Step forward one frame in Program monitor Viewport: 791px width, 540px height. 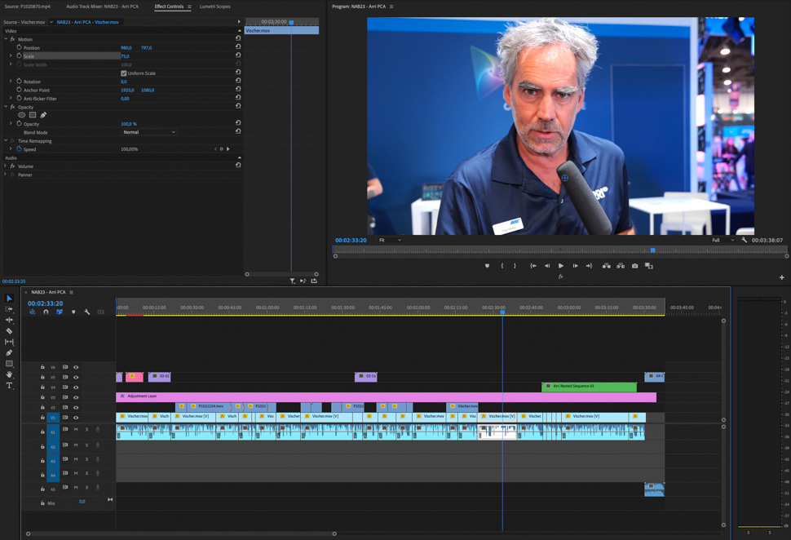(575, 266)
